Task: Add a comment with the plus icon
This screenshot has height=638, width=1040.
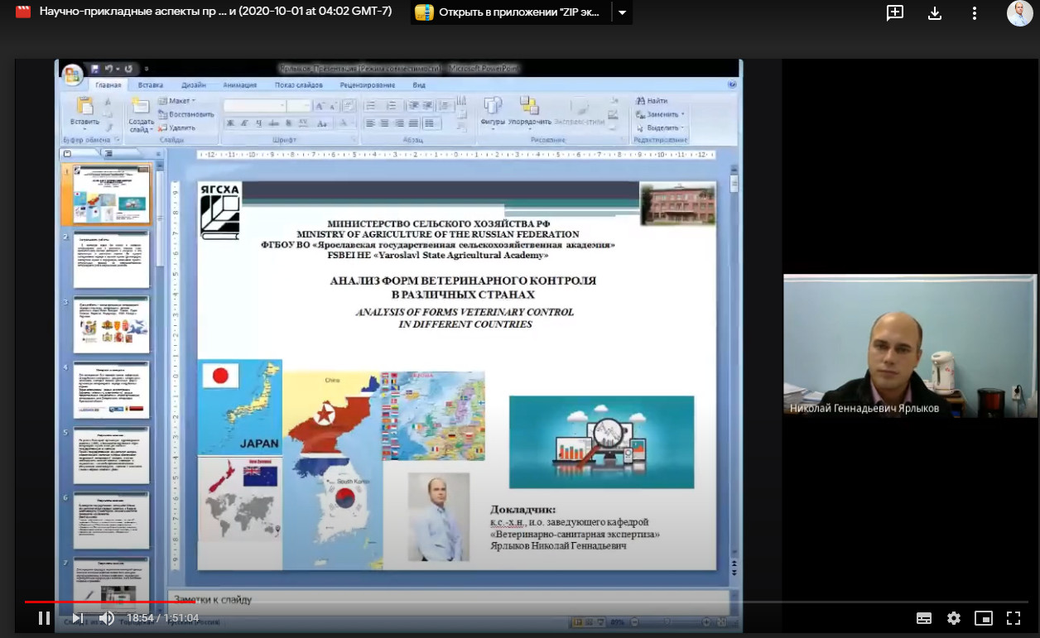Action: click(x=895, y=12)
